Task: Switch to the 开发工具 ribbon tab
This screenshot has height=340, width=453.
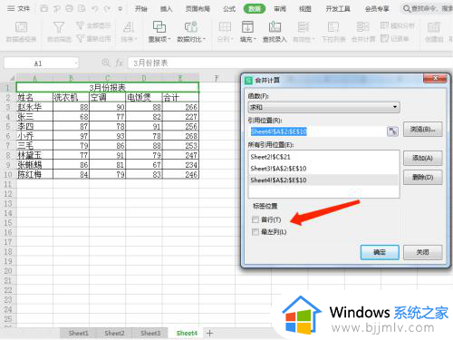Action: click(338, 9)
